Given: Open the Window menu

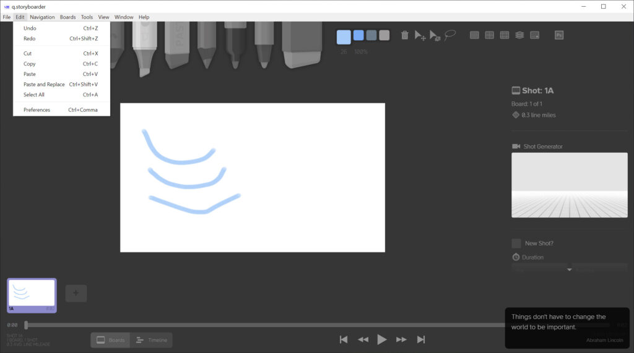Looking at the screenshot, I should (x=124, y=17).
